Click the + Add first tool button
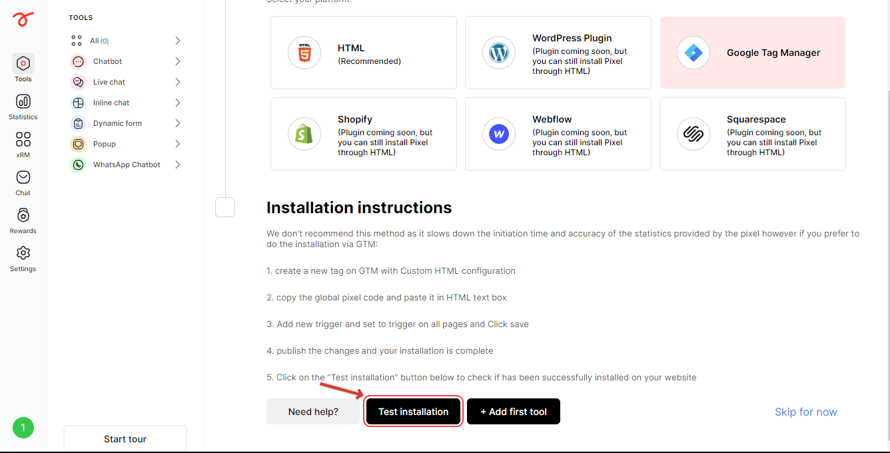890x453 pixels. pyautogui.click(x=514, y=412)
